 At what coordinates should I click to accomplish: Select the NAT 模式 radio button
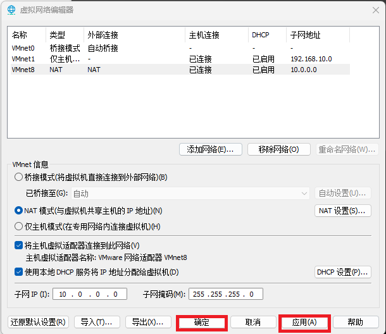tap(19, 211)
